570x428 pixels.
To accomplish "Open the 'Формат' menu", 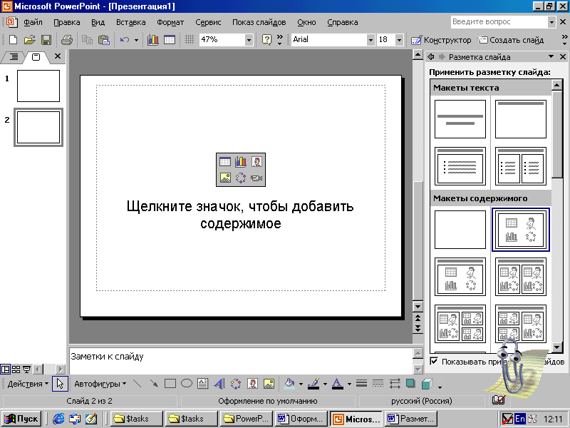I will (x=170, y=22).
